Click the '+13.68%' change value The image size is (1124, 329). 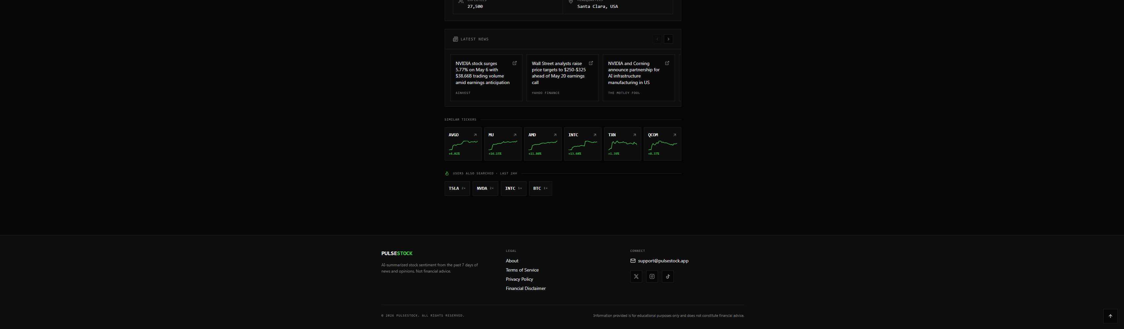click(575, 154)
